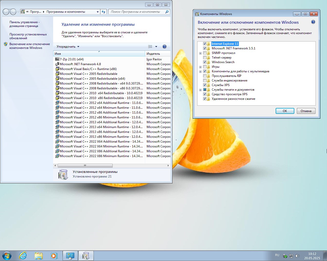Open help in Windows Components dialog
Image resolution: width=327 pixels, height=261 pixels.
point(313,22)
